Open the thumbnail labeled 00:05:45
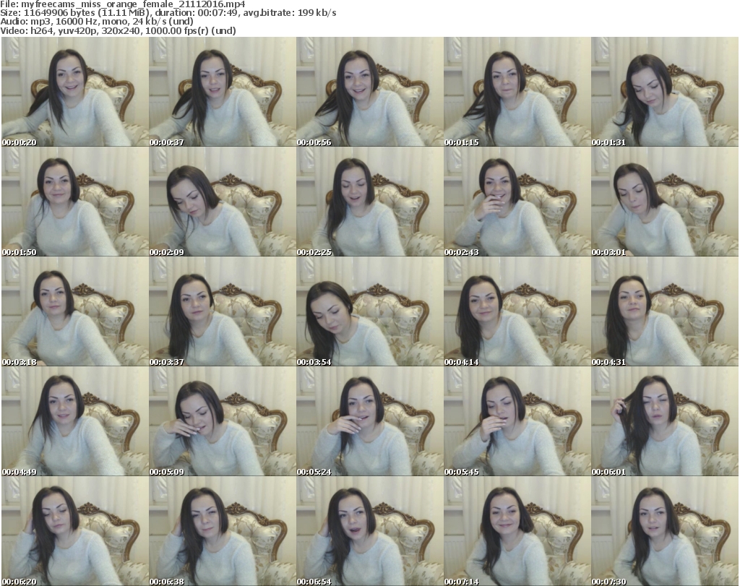This screenshot has width=740, height=586. tap(517, 421)
